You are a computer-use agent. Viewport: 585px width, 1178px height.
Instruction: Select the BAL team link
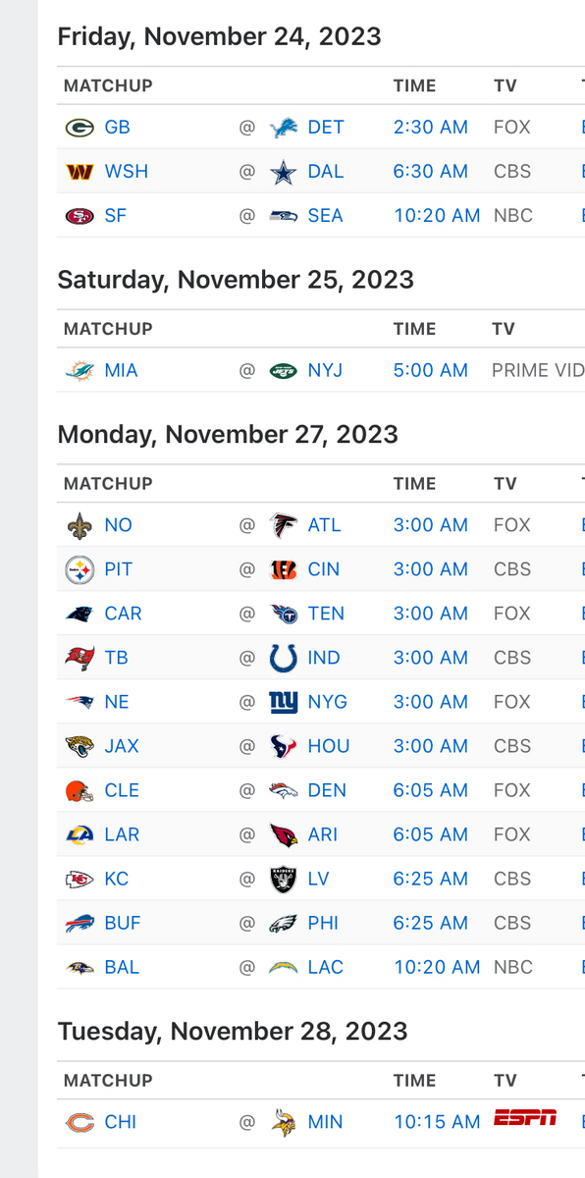point(122,966)
